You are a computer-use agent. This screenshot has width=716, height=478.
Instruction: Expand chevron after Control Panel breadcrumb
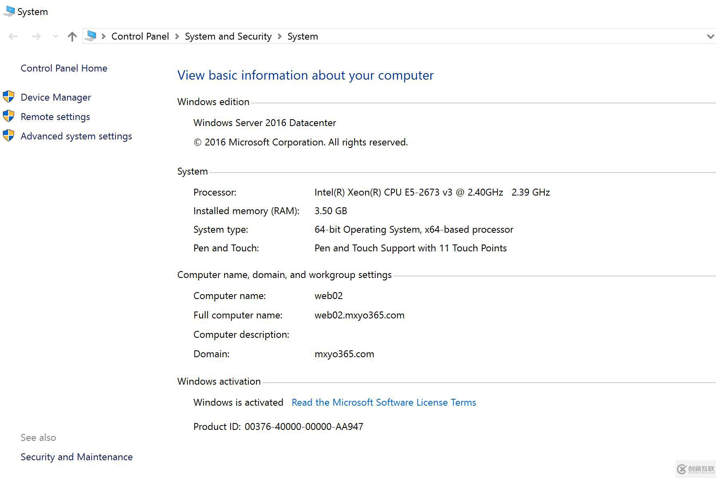[177, 36]
